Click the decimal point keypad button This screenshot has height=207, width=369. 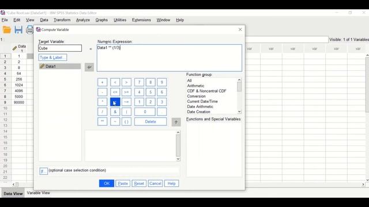pyautogui.click(x=161, y=112)
